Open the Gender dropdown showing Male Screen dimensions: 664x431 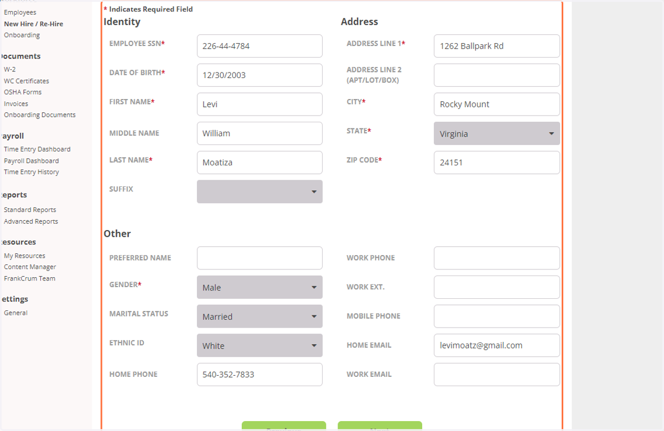tap(260, 287)
